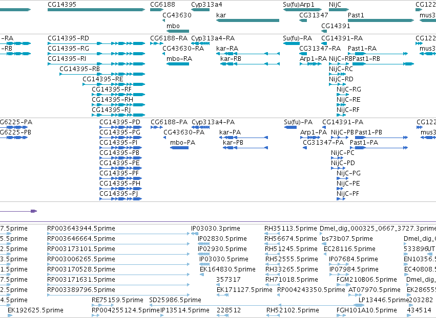Click the CG14395 gene label
This screenshot has width=436, height=318.
(61, 5)
